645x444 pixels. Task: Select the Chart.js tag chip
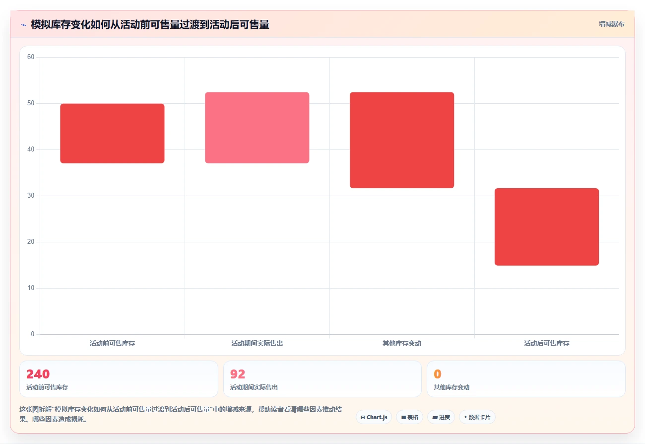[x=374, y=417]
